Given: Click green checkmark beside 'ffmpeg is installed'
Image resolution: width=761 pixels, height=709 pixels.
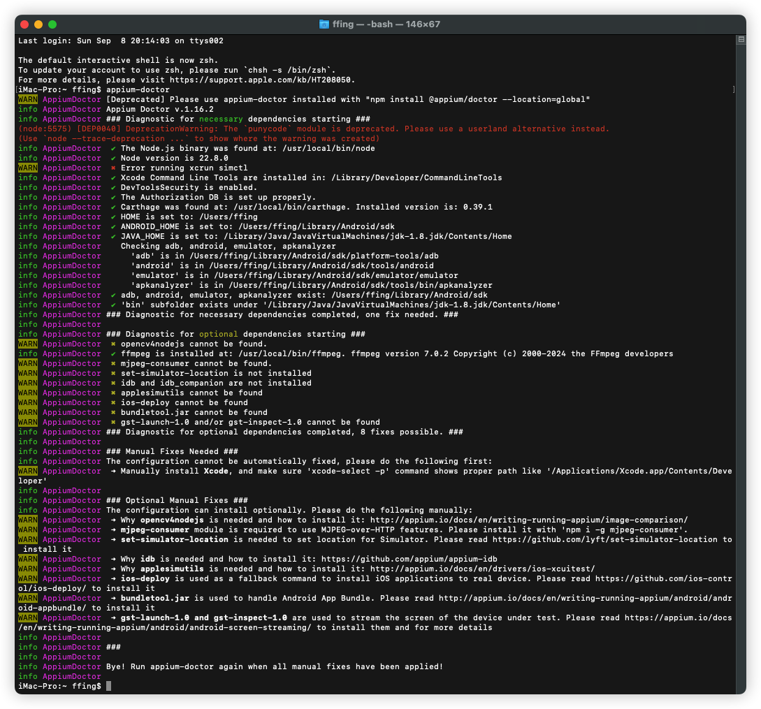Looking at the screenshot, I should [x=113, y=354].
